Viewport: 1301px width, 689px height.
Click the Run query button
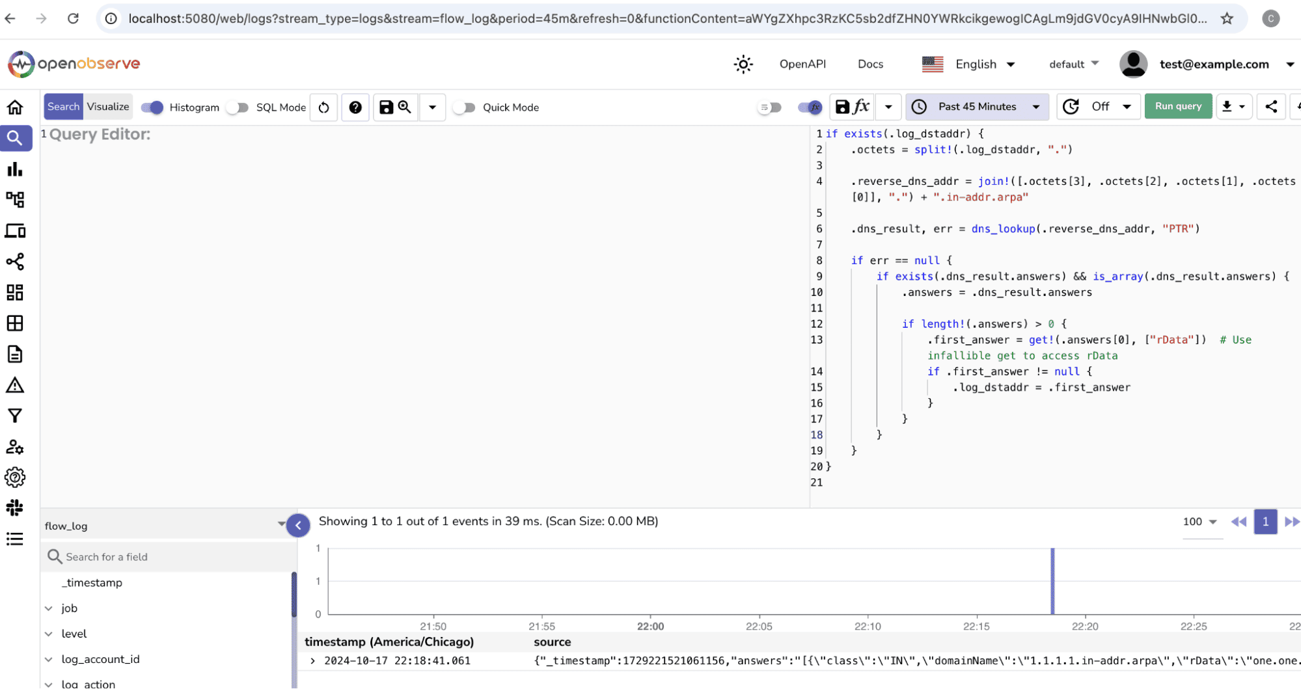(x=1178, y=105)
